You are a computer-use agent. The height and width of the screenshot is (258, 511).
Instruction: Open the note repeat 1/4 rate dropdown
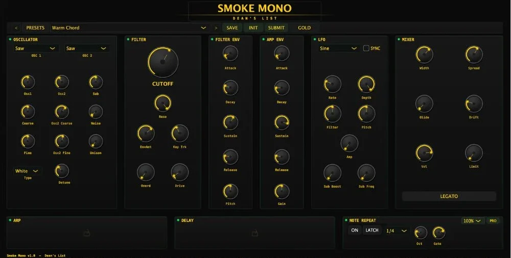click(397, 230)
